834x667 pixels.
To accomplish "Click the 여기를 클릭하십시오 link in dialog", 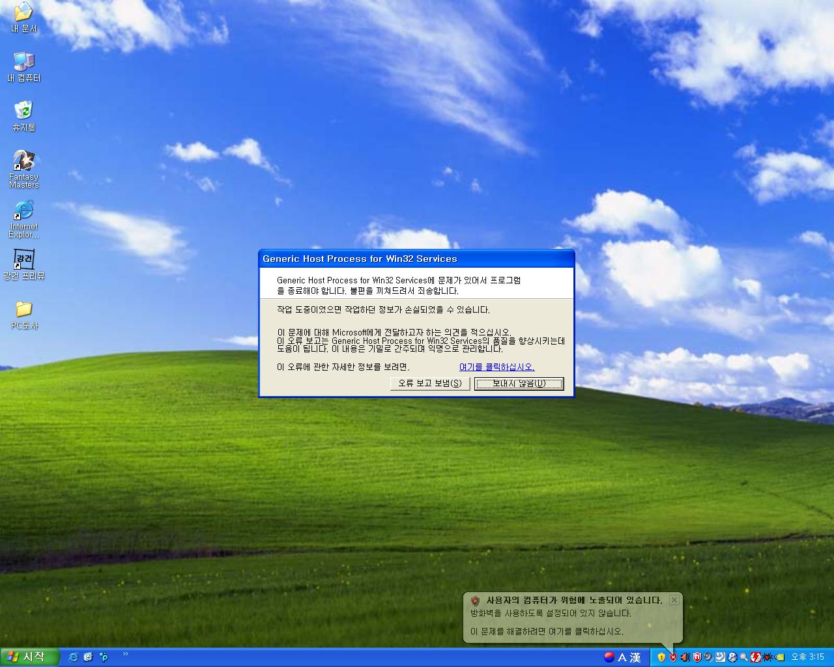I will pos(496,367).
